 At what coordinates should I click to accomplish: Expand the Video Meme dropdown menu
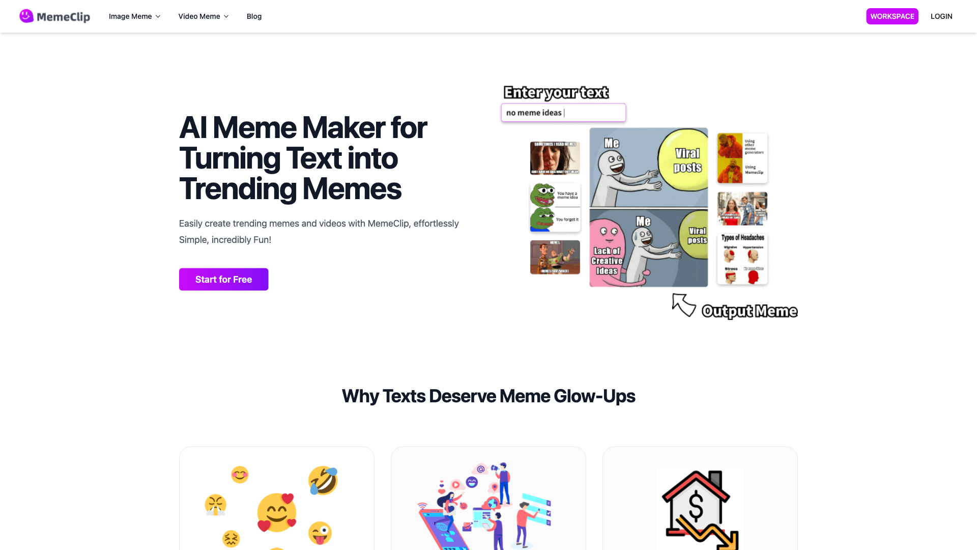[x=204, y=16]
